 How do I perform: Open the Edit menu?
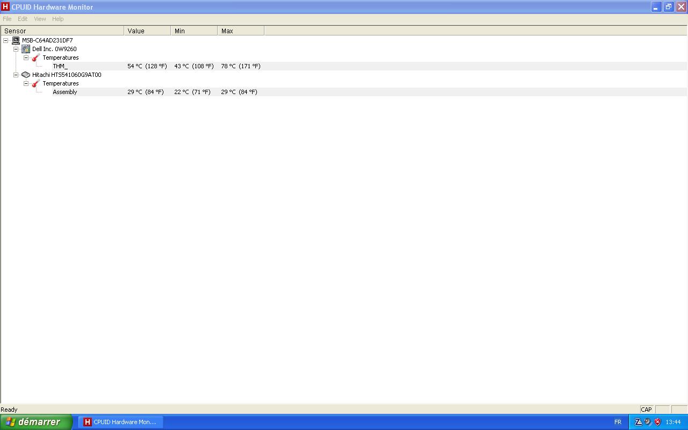pos(23,19)
